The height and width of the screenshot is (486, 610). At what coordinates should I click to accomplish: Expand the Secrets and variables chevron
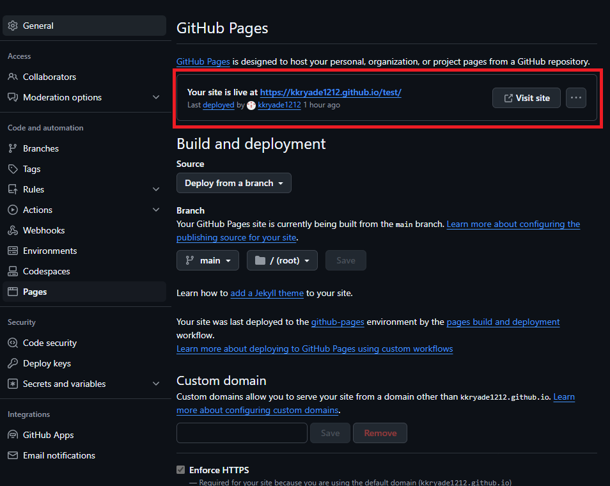coord(156,384)
